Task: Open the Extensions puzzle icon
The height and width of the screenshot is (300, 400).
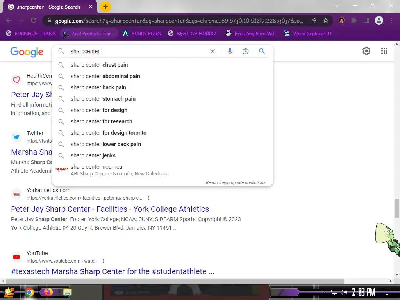Action: pyautogui.click(x=354, y=20)
